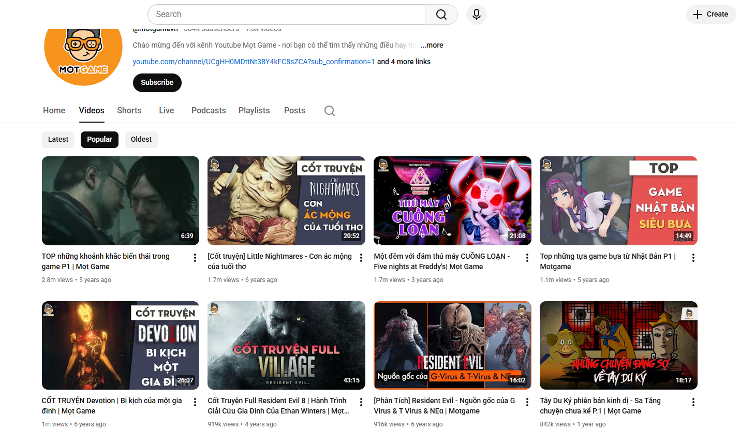Select the Popular sort chip
The image size is (740, 444).
pyautogui.click(x=99, y=139)
